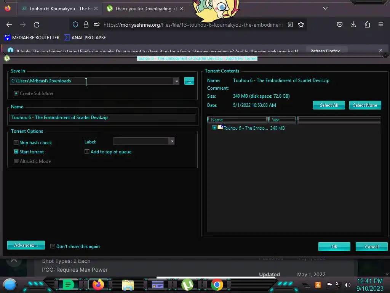The image size is (390, 293).
Task: Check Don't show this again
Action: 53,246
